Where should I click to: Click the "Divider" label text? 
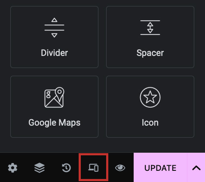(x=54, y=53)
